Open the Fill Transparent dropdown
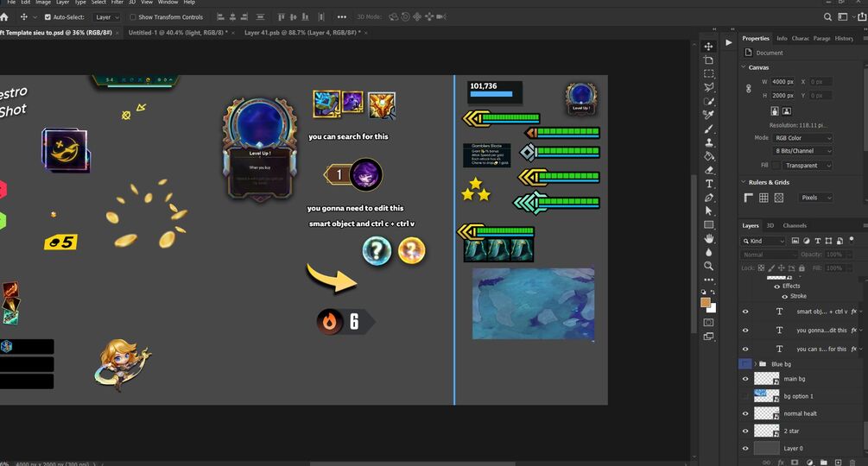868x466 pixels. (808, 166)
